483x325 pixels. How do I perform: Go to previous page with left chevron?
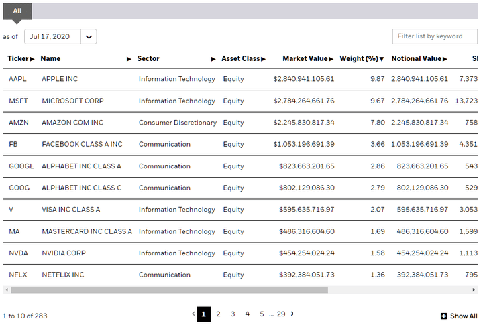[x=193, y=314]
